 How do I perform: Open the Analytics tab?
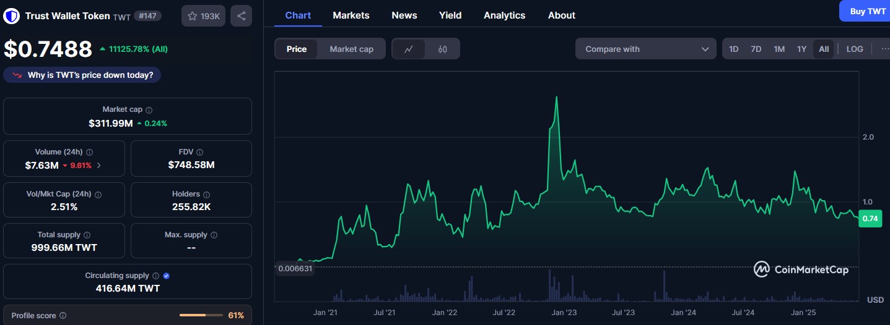pyautogui.click(x=504, y=15)
